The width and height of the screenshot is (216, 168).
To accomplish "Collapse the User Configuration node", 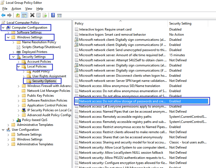I will coord(3,130).
